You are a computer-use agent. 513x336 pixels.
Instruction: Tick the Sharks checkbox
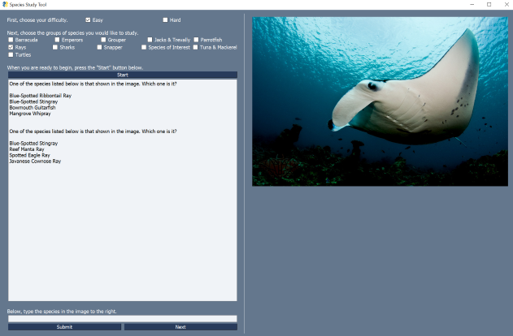55,47
